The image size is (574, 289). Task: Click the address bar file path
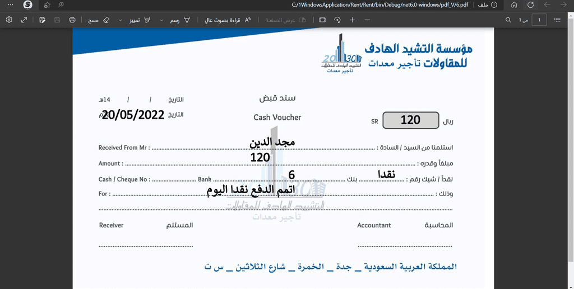[379, 5]
